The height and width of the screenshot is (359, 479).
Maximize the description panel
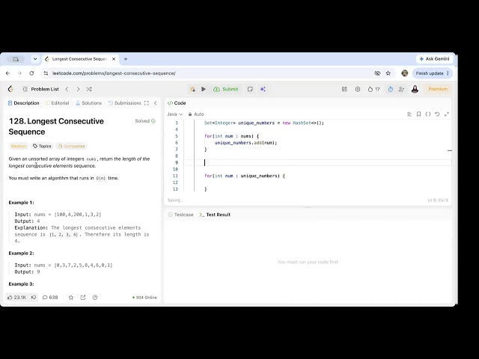pyautogui.click(x=147, y=103)
